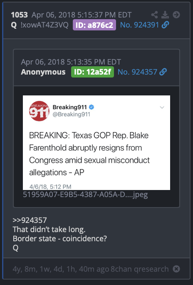
Task: Click the 8chan qresearch board label
Action: 139,269
